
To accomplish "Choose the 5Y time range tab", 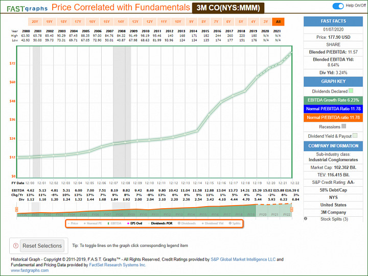I will (241, 22).
